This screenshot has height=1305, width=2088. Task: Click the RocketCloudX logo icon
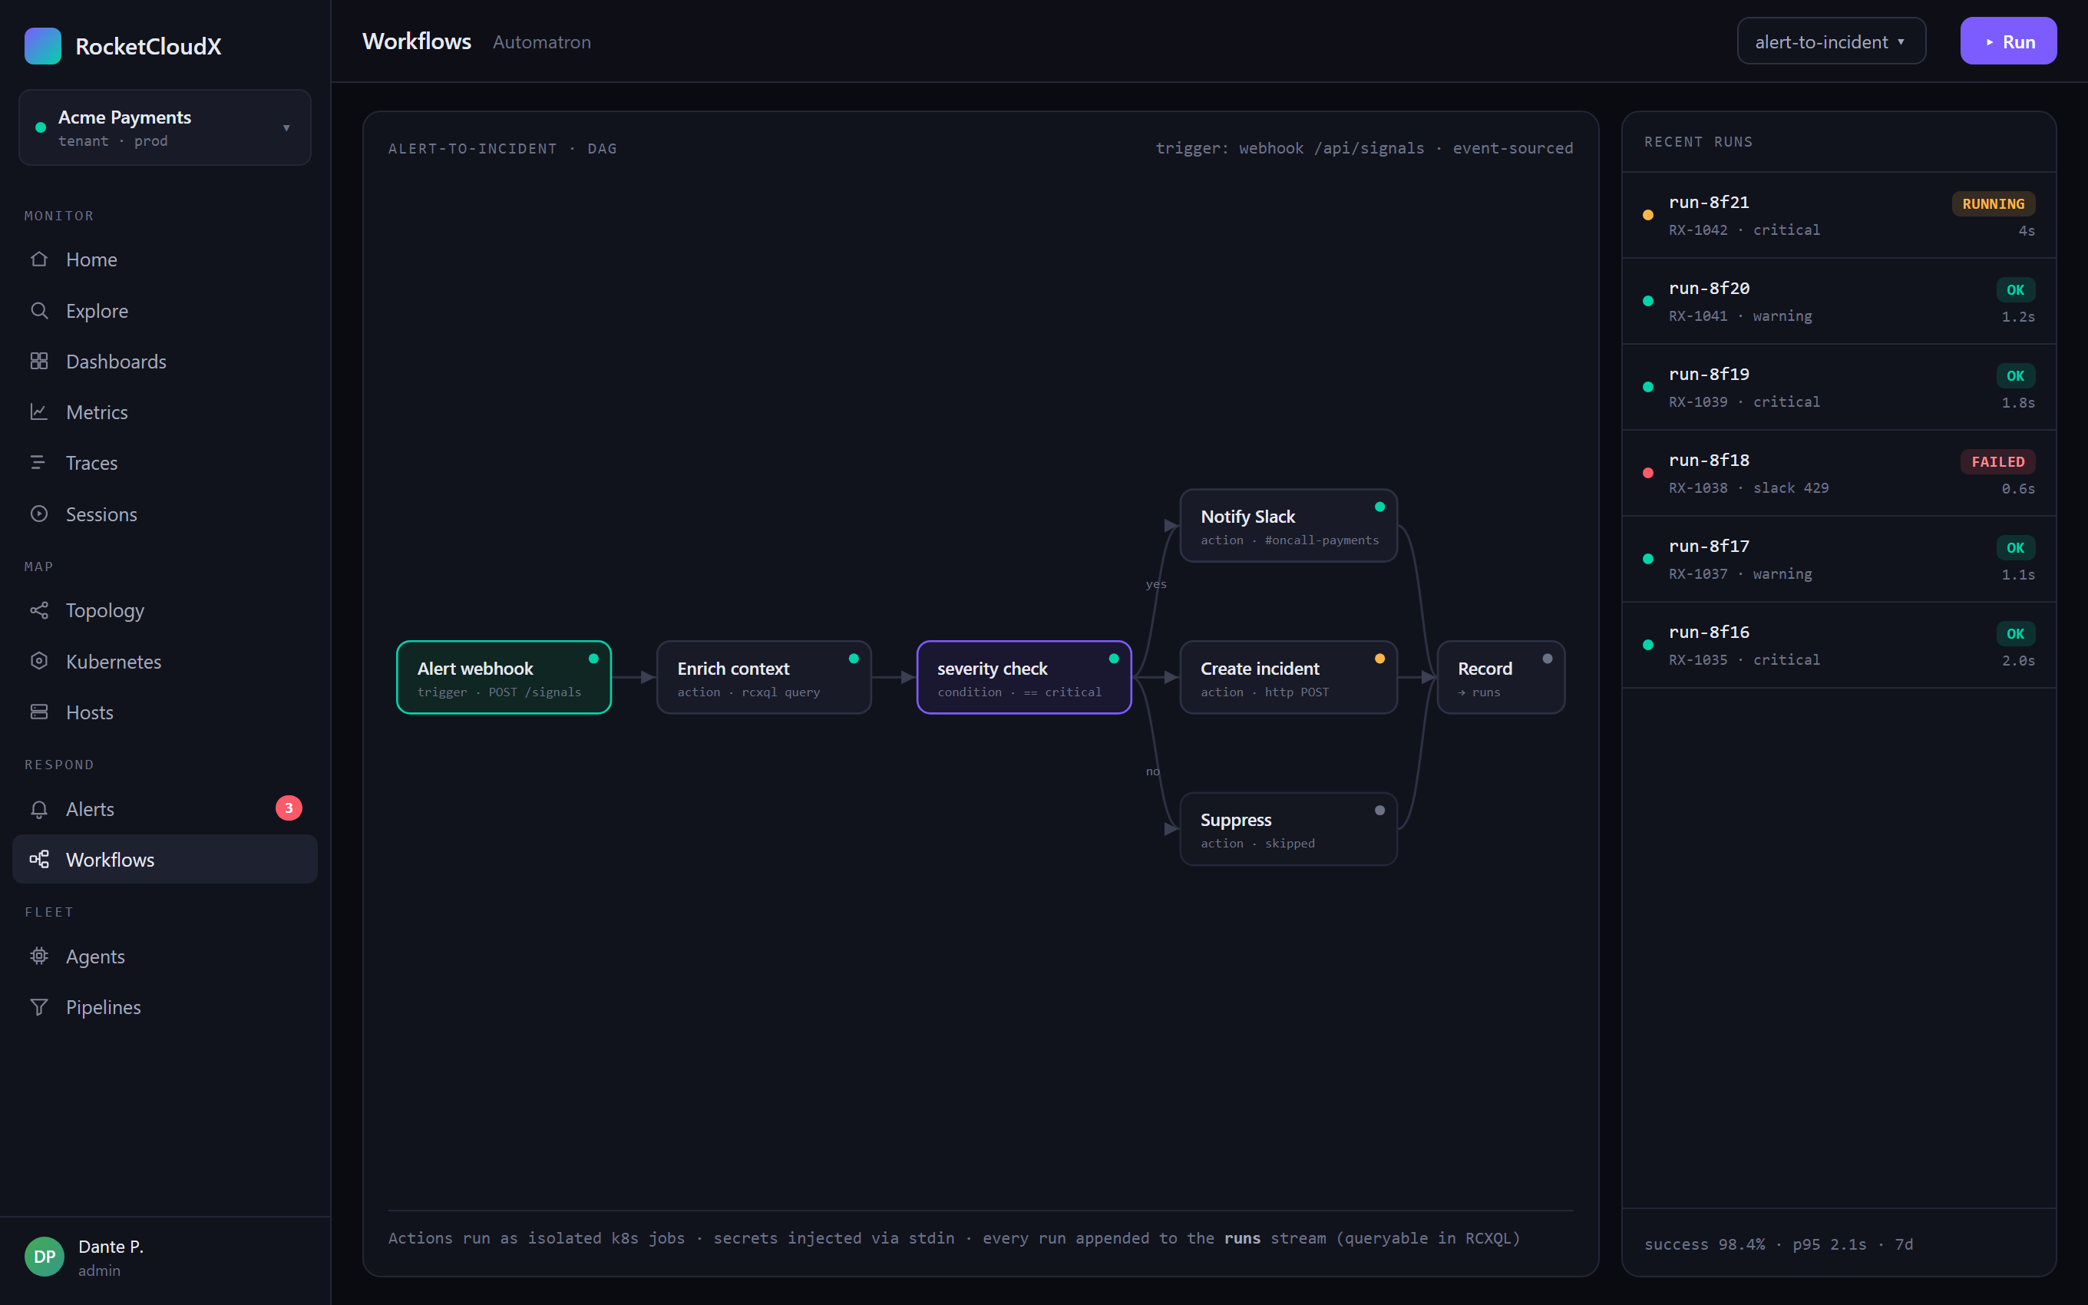tap(43, 46)
